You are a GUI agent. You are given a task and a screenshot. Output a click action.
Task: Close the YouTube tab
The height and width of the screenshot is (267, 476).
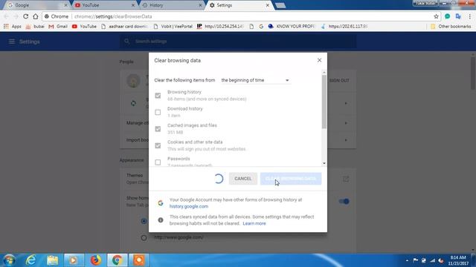tap(133, 5)
